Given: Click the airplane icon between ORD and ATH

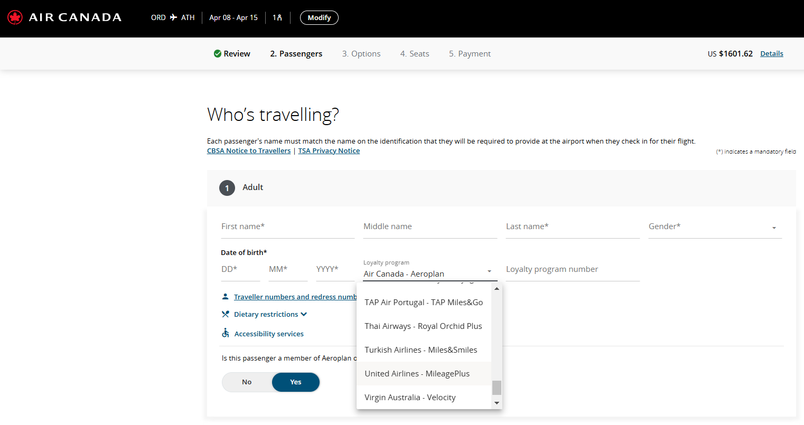Looking at the screenshot, I should [x=173, y=17].
